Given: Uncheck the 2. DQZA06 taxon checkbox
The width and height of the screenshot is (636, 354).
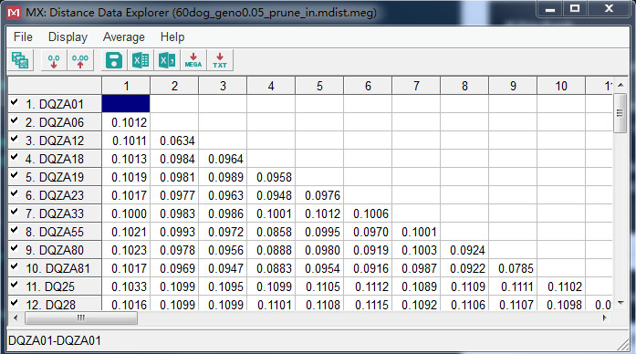Looking at the screenshot, I should point(15,120).
